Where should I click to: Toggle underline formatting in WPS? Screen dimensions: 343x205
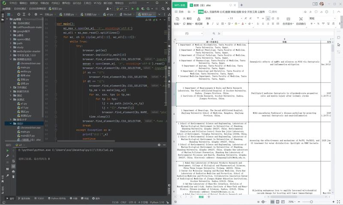point(217,24)
